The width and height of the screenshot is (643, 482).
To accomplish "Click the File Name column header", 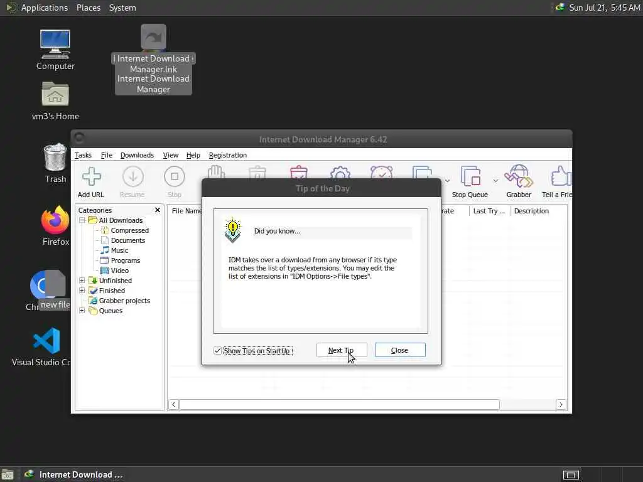I will [x=186, y=211].
